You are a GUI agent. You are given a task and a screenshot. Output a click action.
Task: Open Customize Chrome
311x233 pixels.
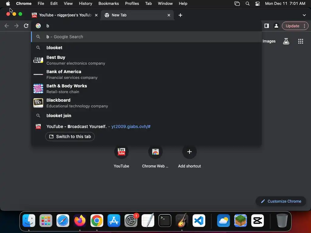281,201
